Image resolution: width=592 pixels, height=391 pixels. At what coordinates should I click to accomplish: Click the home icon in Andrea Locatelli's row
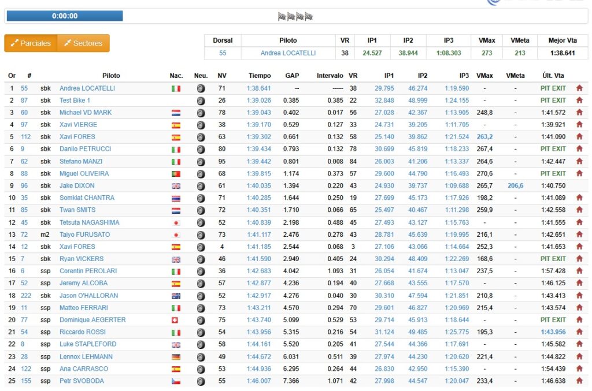(579, 88)
